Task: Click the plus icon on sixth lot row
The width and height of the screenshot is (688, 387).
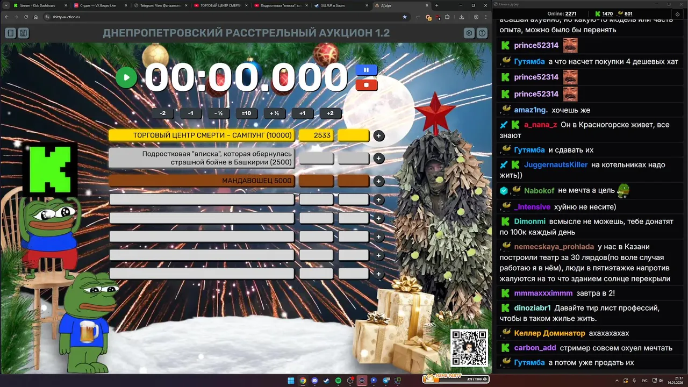Action: coord(378,237)
